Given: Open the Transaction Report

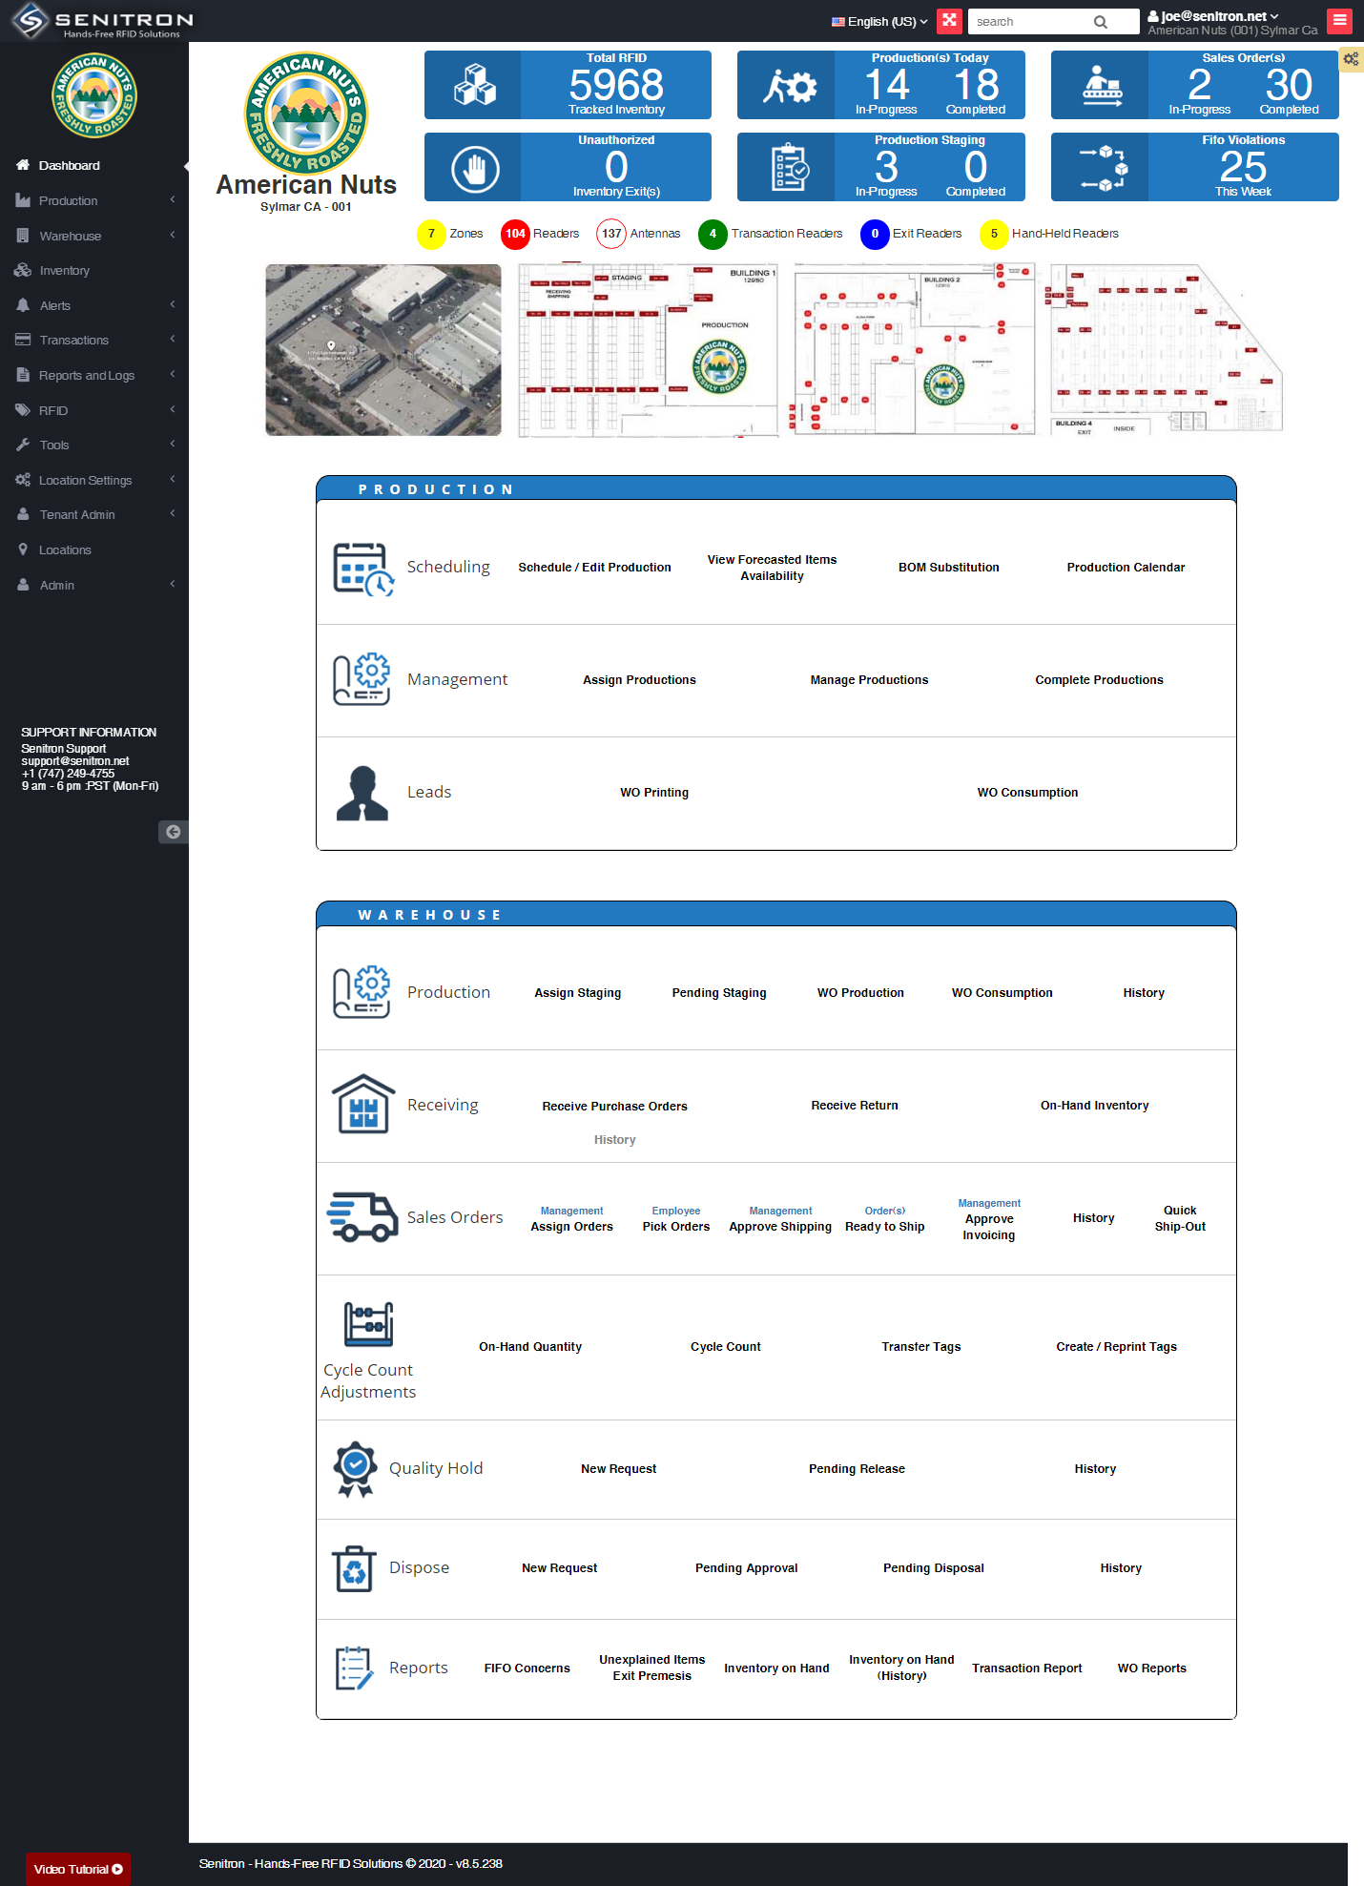Looking at the screenshot, I should [1026, 1668].
